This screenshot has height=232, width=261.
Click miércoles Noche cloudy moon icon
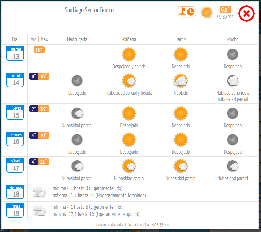point(233,81)
